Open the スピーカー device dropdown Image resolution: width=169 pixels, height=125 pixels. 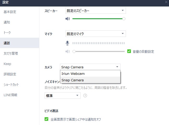(x=95, y=11)
